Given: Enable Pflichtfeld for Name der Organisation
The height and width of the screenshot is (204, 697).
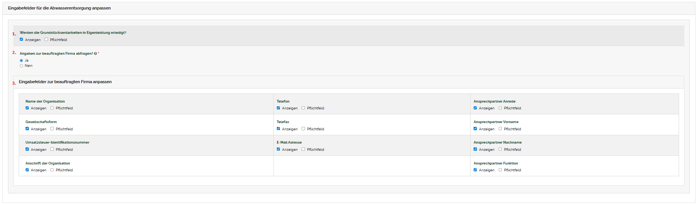Looking at the screenshot, I should [x=52, y=108].
